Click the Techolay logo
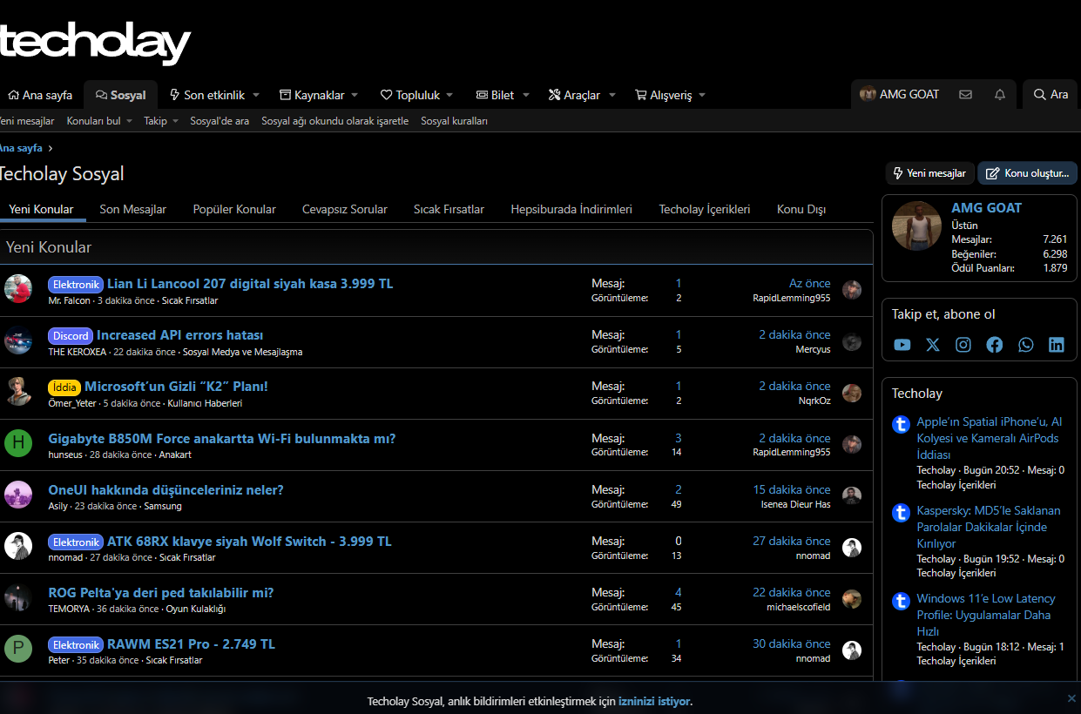The width and height of the screenshot is (1081, 714). [94, 45]
